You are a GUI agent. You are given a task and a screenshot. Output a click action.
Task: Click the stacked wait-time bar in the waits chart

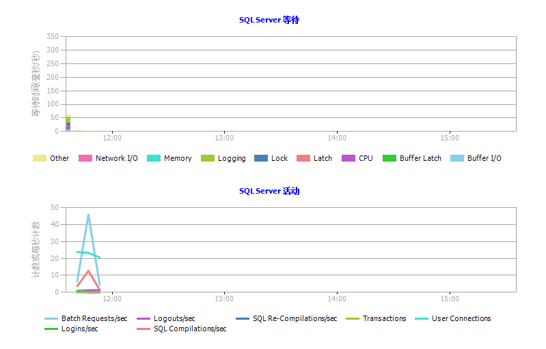coord(68,123)
